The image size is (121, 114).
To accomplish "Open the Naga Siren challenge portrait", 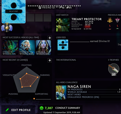I will point(61,92).
